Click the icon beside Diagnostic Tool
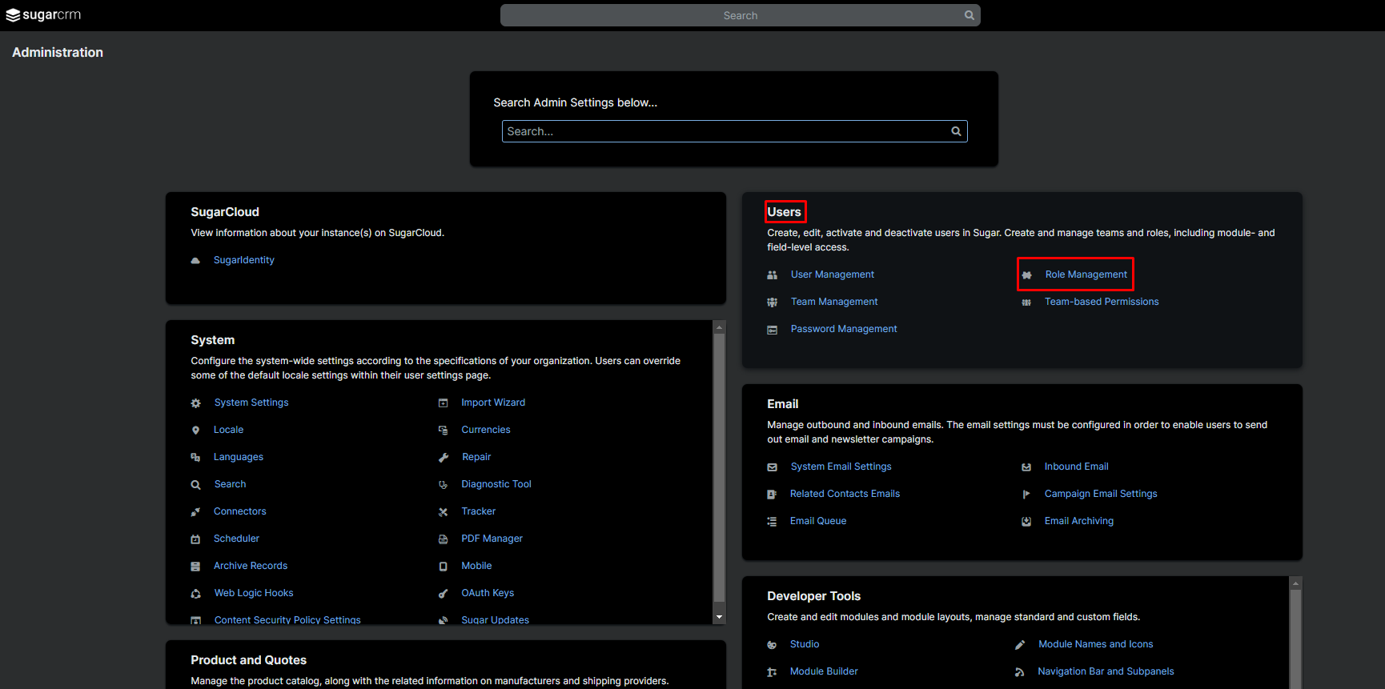This screenshot has height=689, width=1385. click(x=443, y=485)
